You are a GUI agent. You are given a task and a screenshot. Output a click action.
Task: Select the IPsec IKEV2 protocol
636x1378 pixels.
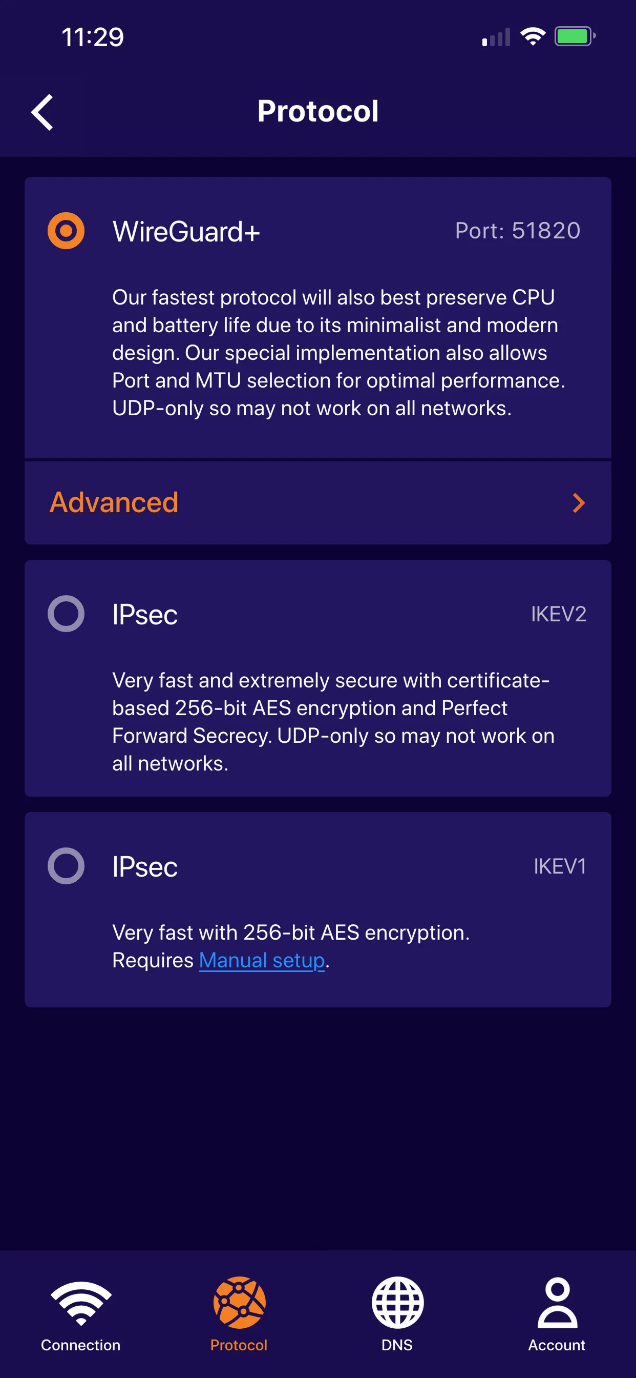tap(66, 614)
